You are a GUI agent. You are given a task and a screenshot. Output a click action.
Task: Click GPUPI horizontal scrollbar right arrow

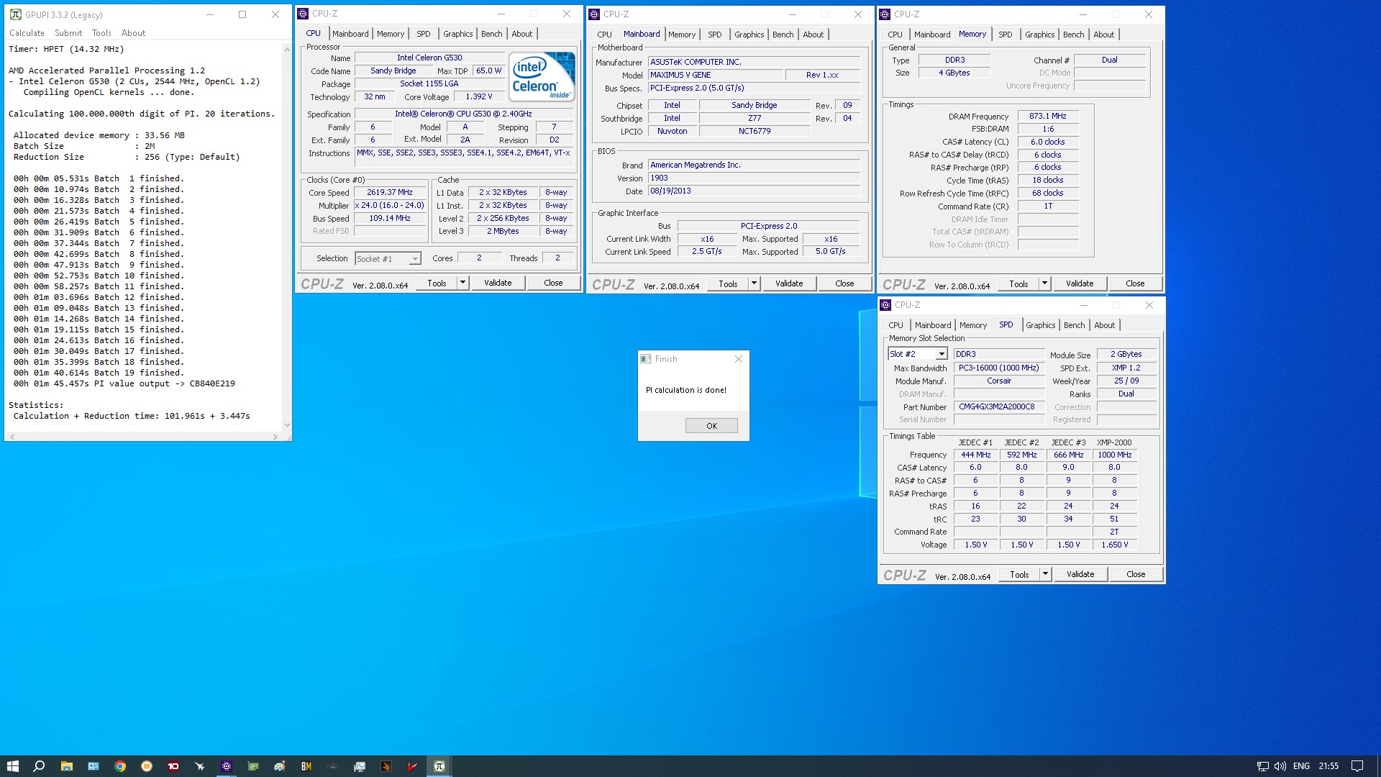(275, 437)
